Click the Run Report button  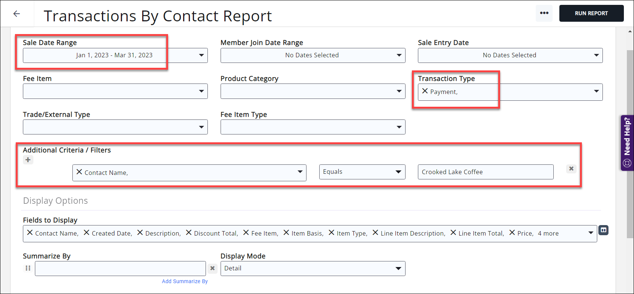[591, 13]
